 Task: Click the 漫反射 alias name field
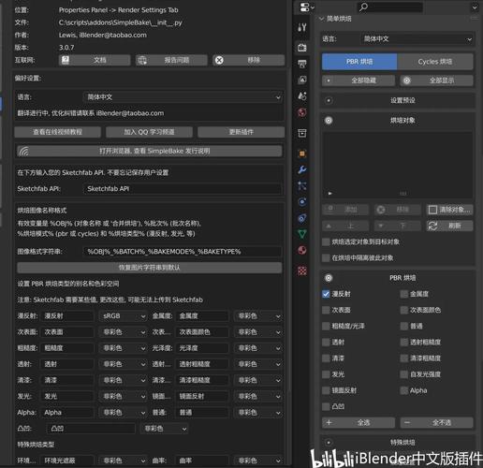click(67, 316)
